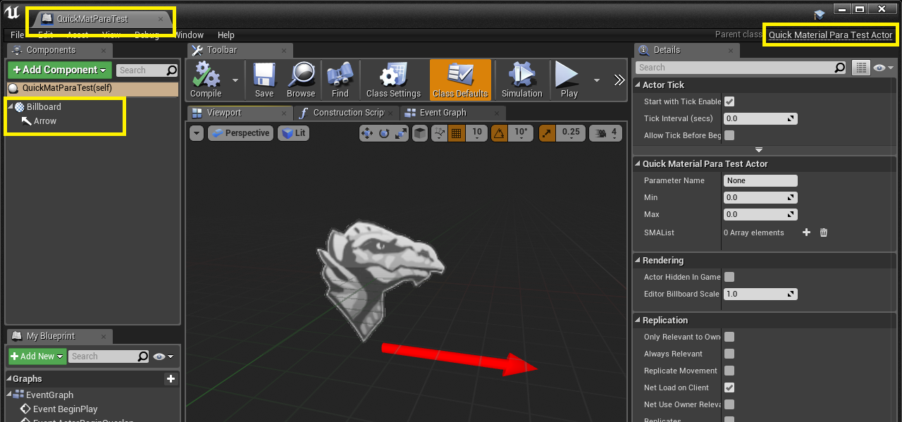Image resolution: width=902 pixels, height=422 pixels.
Task: Open the Help menu
Action: [x=226, y=35]
